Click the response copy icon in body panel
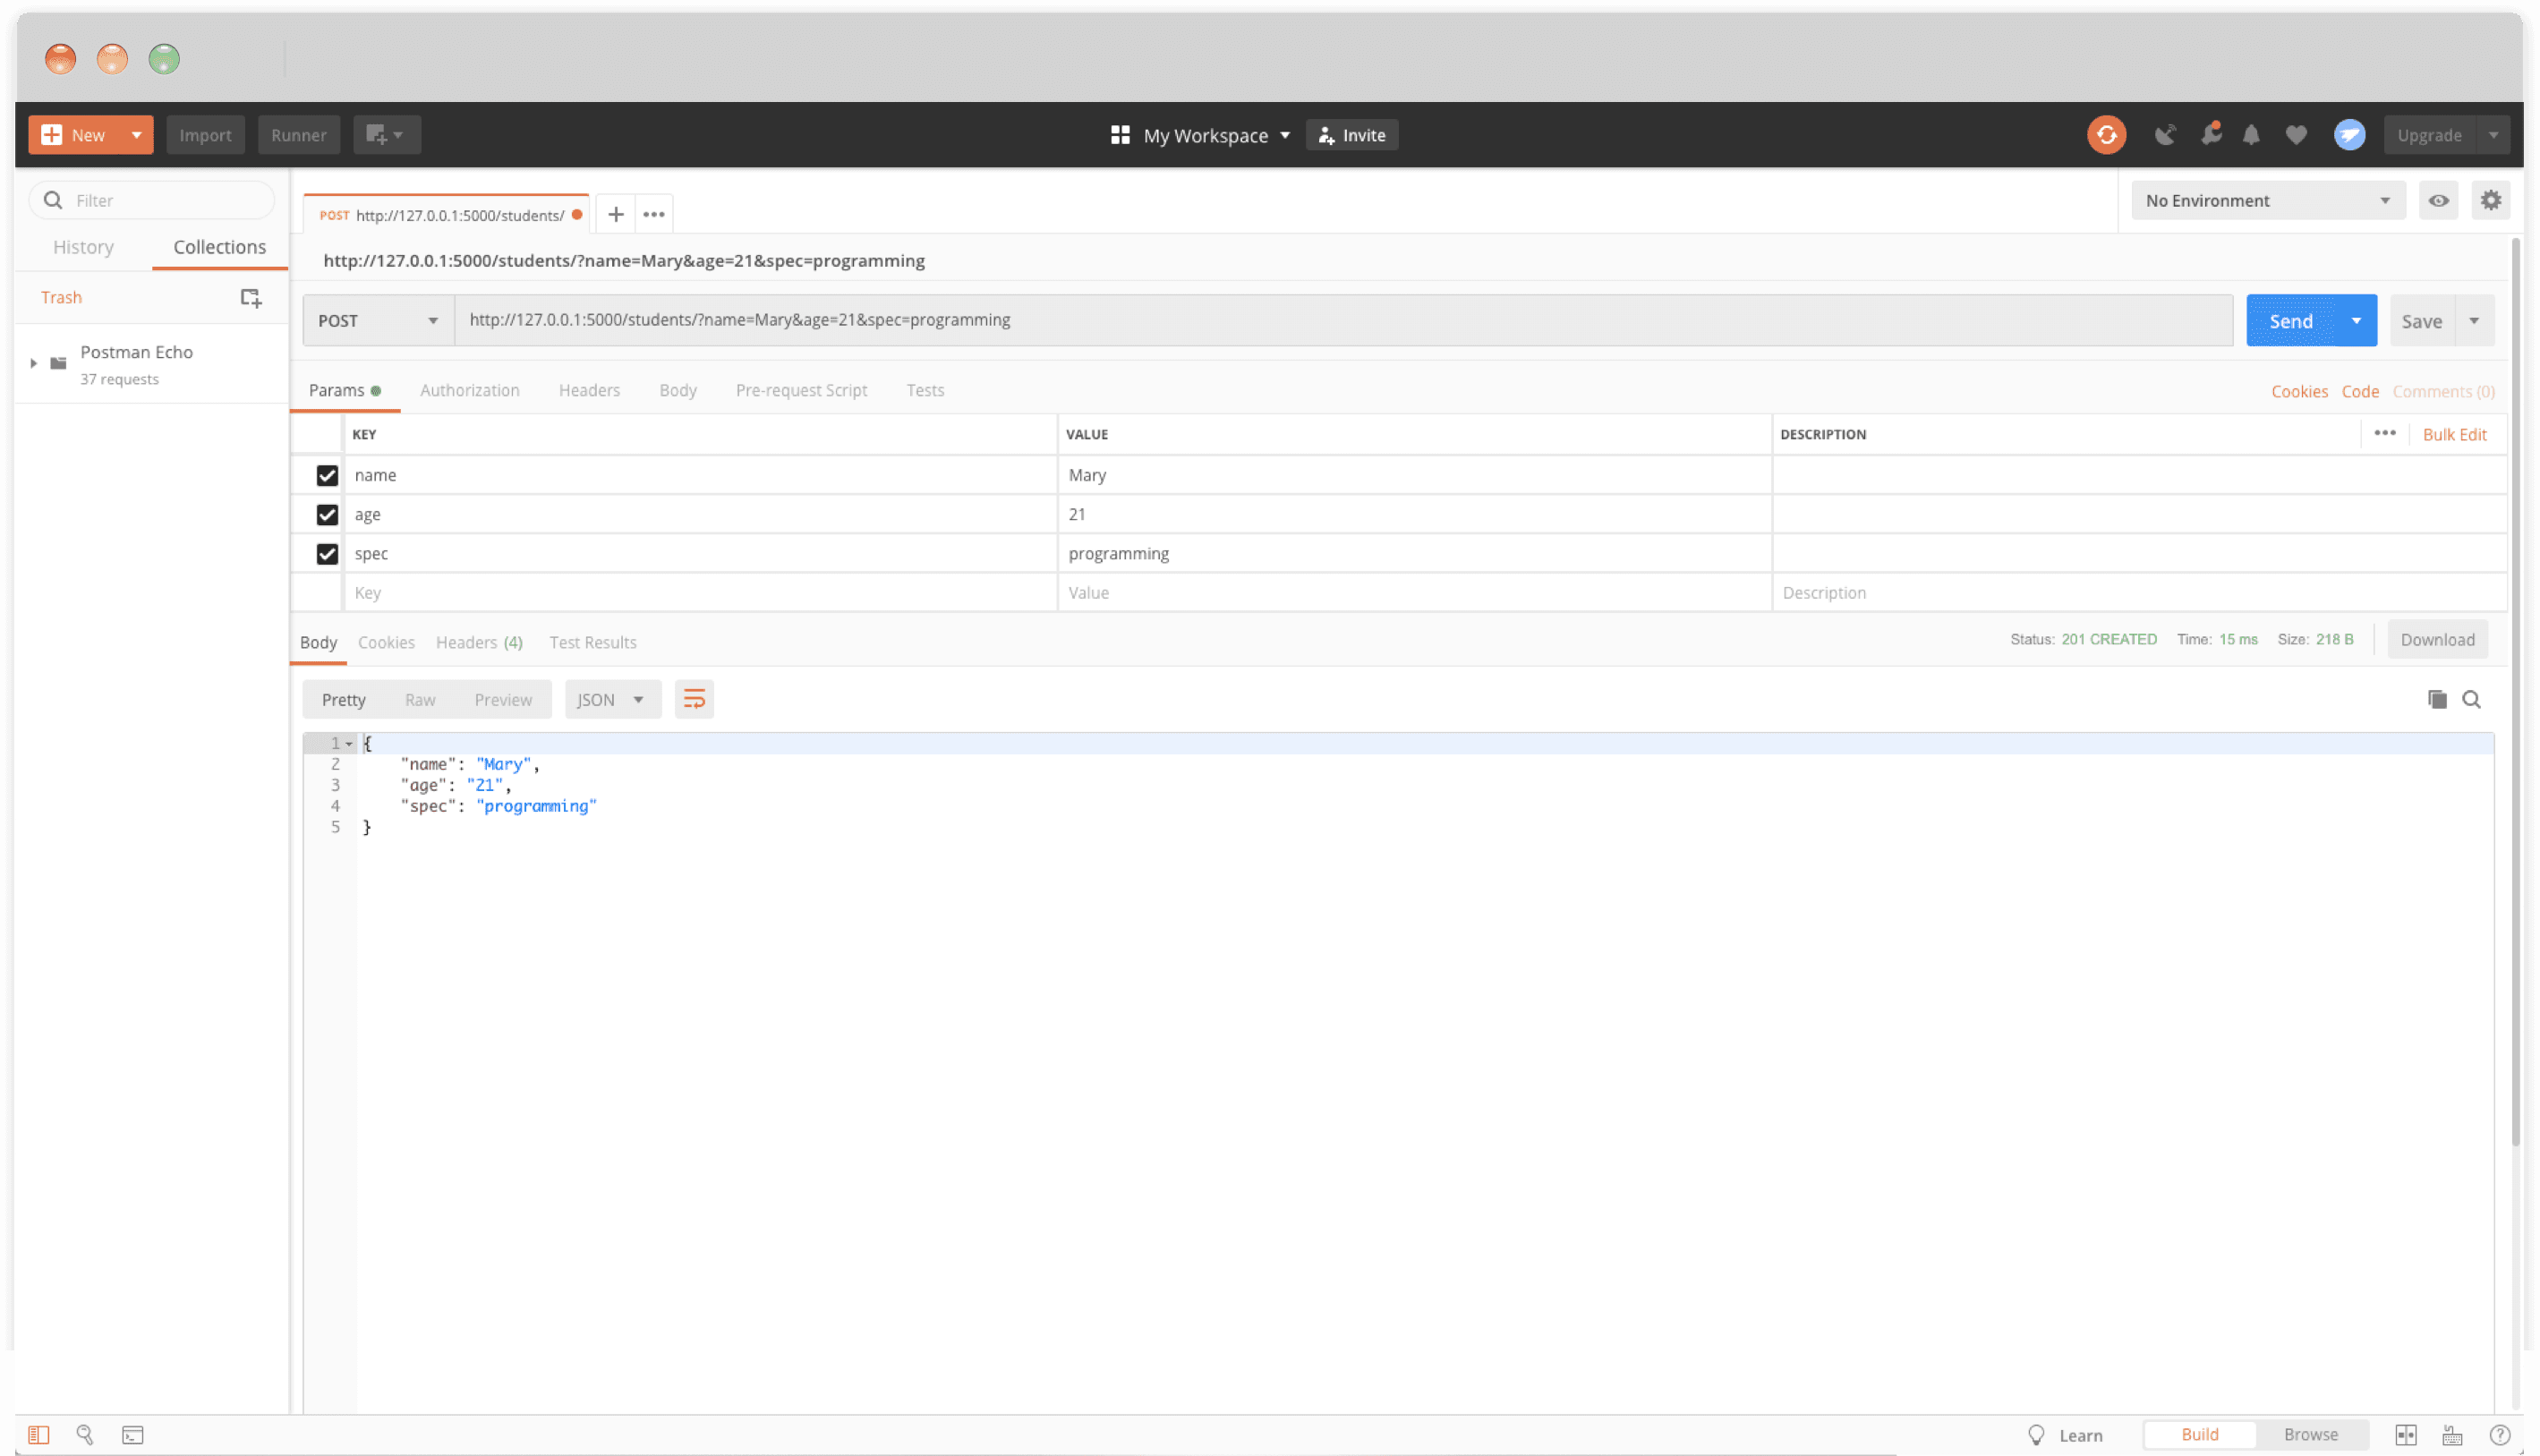2540x1456 pixels. click(2437, 697)
